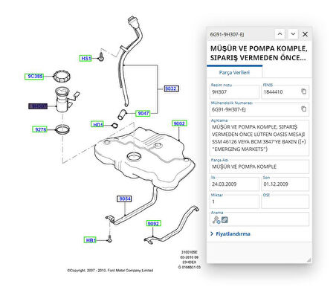Select the HB1 callout label

pos(90,240)
